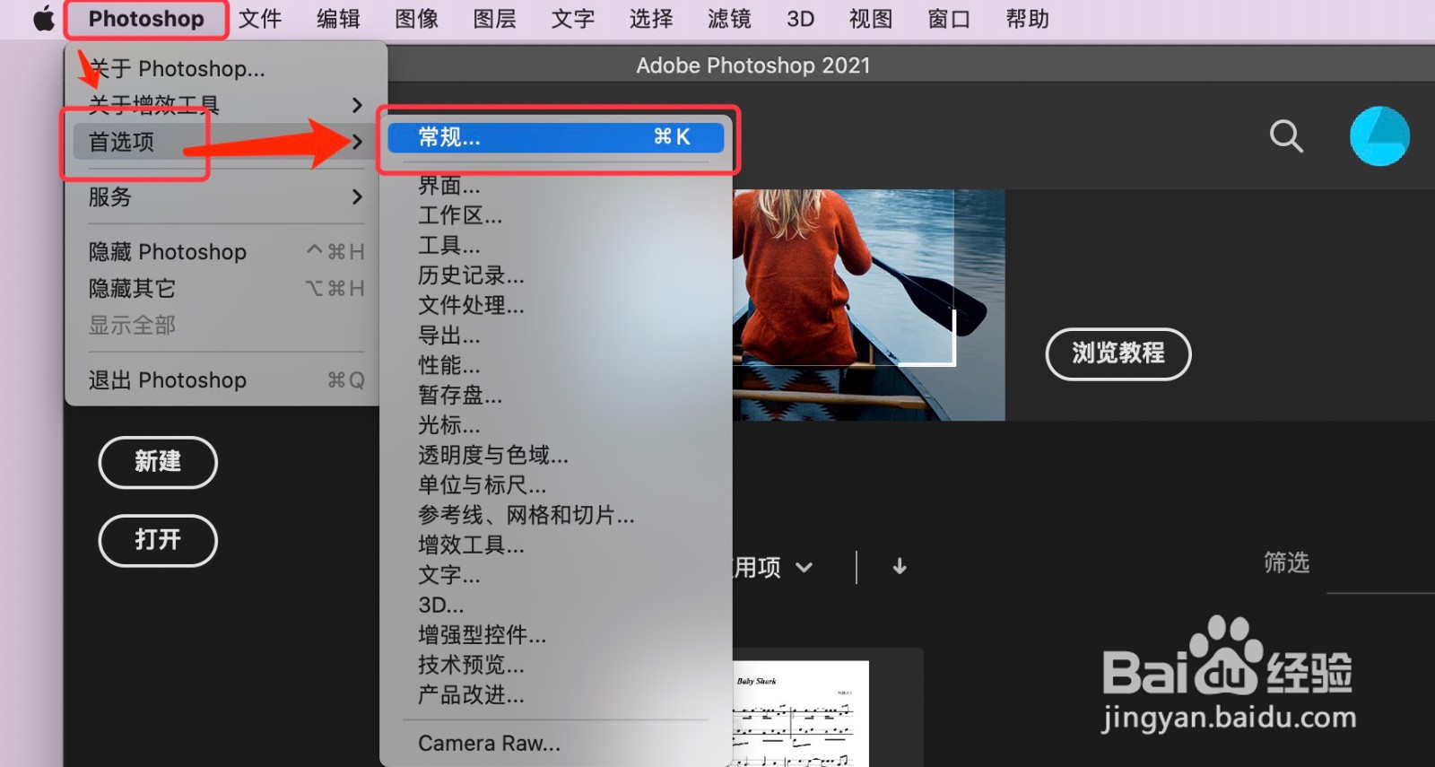
Task: Open the 文字 menu in menu bar
Action: (573, 19)
